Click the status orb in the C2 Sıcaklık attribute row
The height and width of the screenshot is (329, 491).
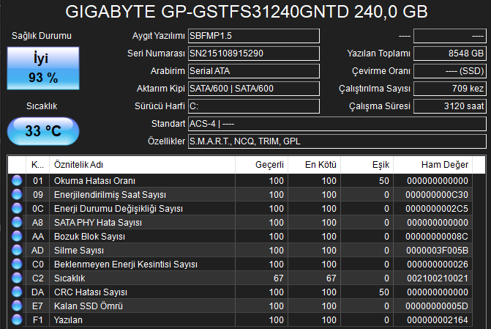pos(17,278)
